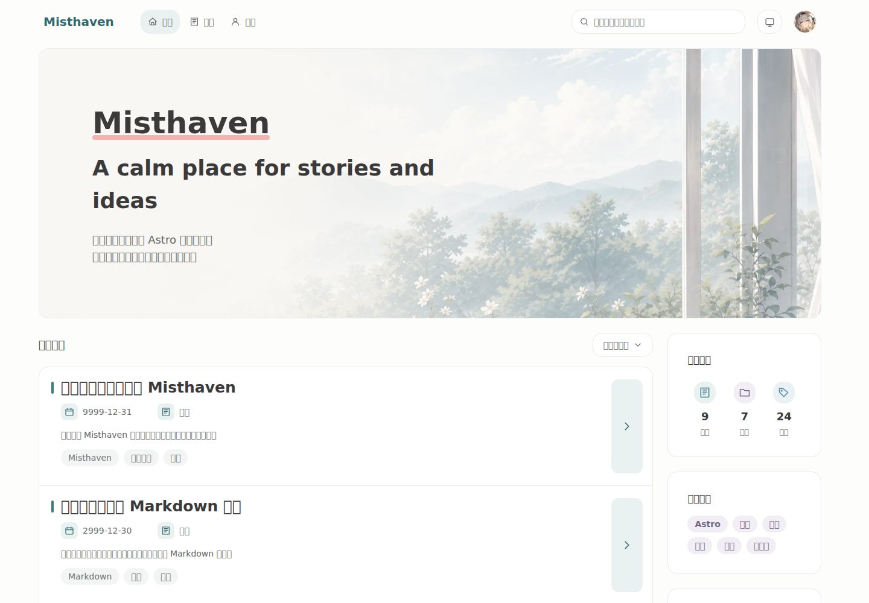
Task: Select the Markdown tag chip
Action: tap(90, 576)
